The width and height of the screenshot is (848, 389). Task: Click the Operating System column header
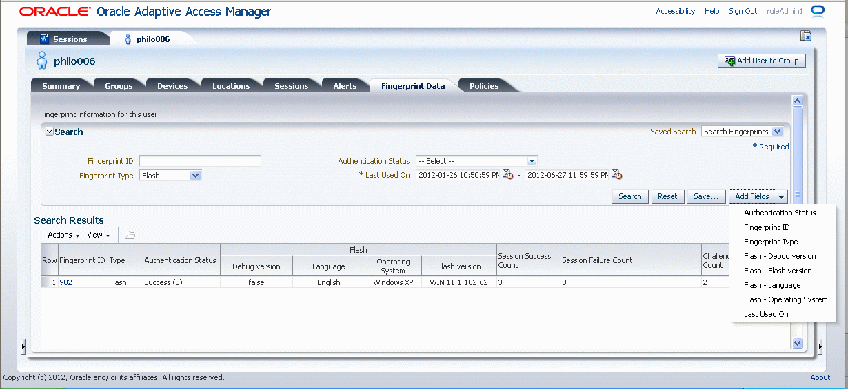coord(393,266)
